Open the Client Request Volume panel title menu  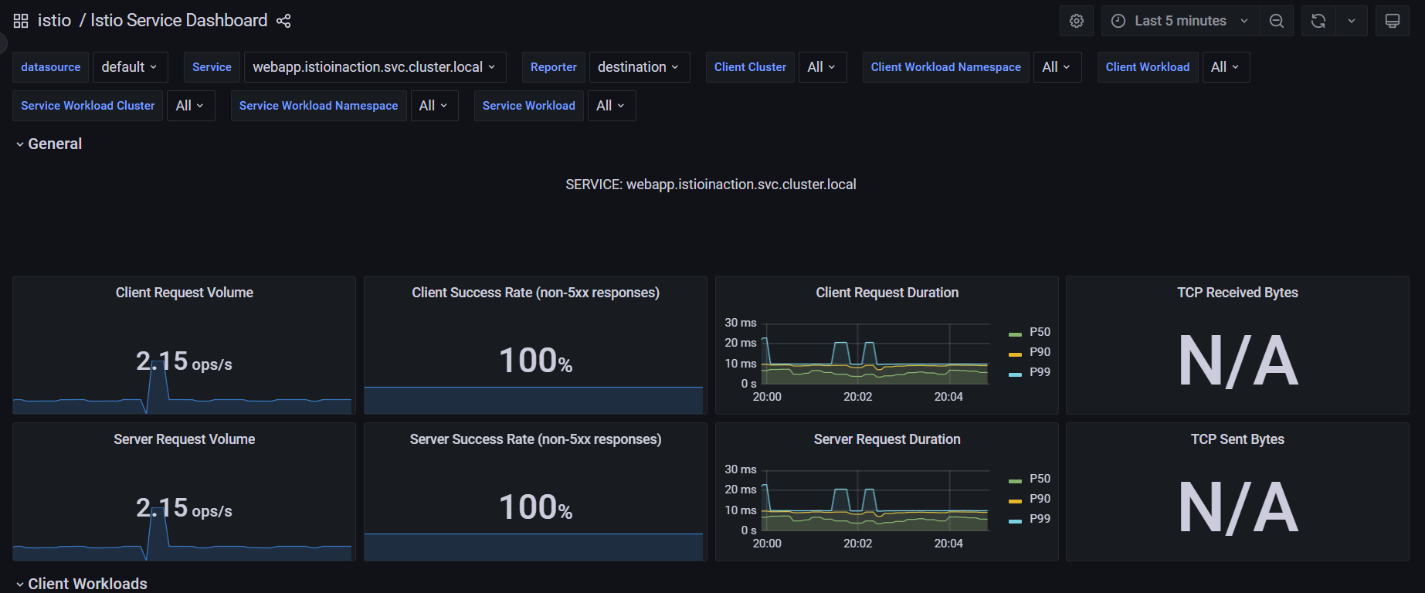[x=185, y=293]
